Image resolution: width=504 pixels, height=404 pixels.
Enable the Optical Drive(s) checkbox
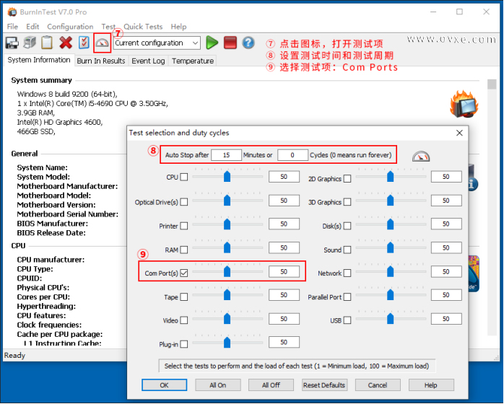click(184, 202)
